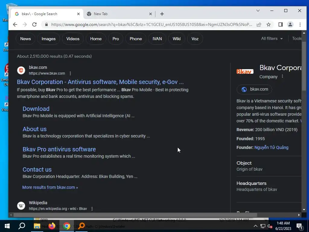Click the address bar URL

click(151, 24)
